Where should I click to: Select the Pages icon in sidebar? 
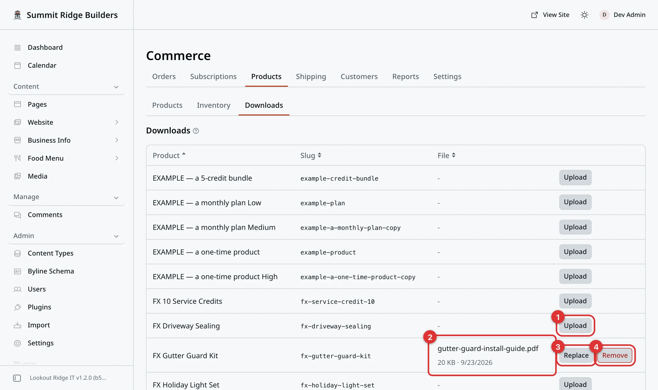coord(17,104)
